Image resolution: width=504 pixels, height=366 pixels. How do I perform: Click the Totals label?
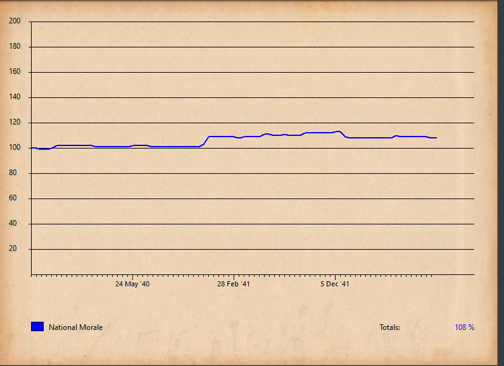[389, 327]
